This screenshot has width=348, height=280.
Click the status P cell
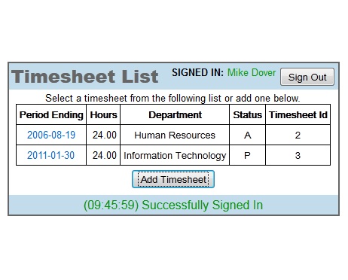click(248, 155)
